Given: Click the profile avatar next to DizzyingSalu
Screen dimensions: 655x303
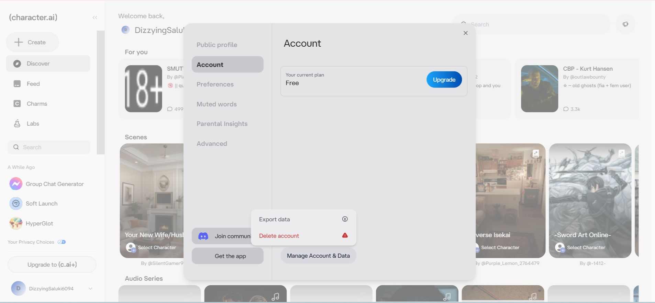Looking at the screenshot, I should click(x=125, y=30).
